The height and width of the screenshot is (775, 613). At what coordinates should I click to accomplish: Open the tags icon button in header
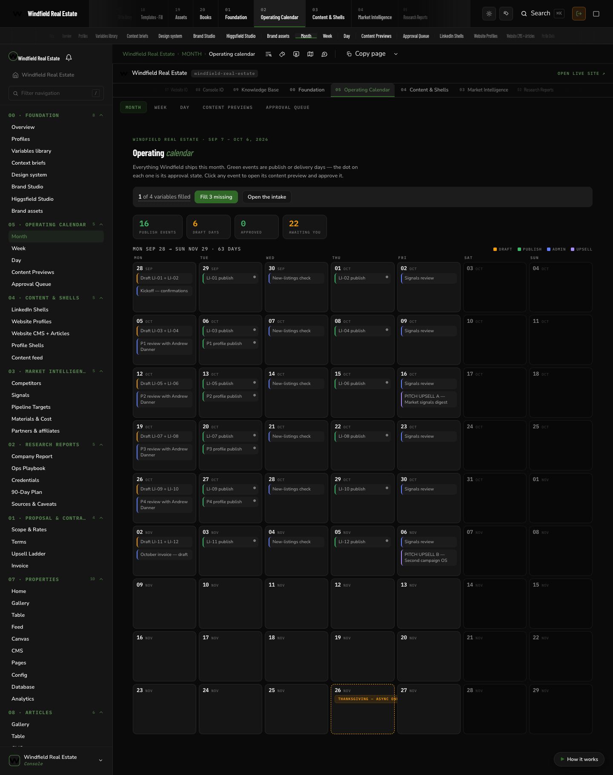click(x=506, y=14)
